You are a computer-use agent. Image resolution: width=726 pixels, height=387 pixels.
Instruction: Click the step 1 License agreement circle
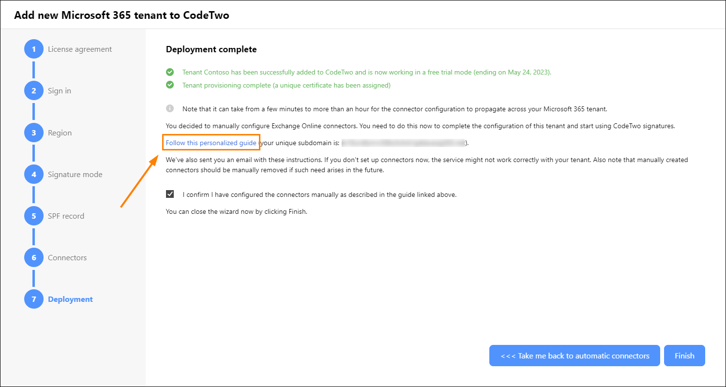pyautogui.click(x=34, y=49)
